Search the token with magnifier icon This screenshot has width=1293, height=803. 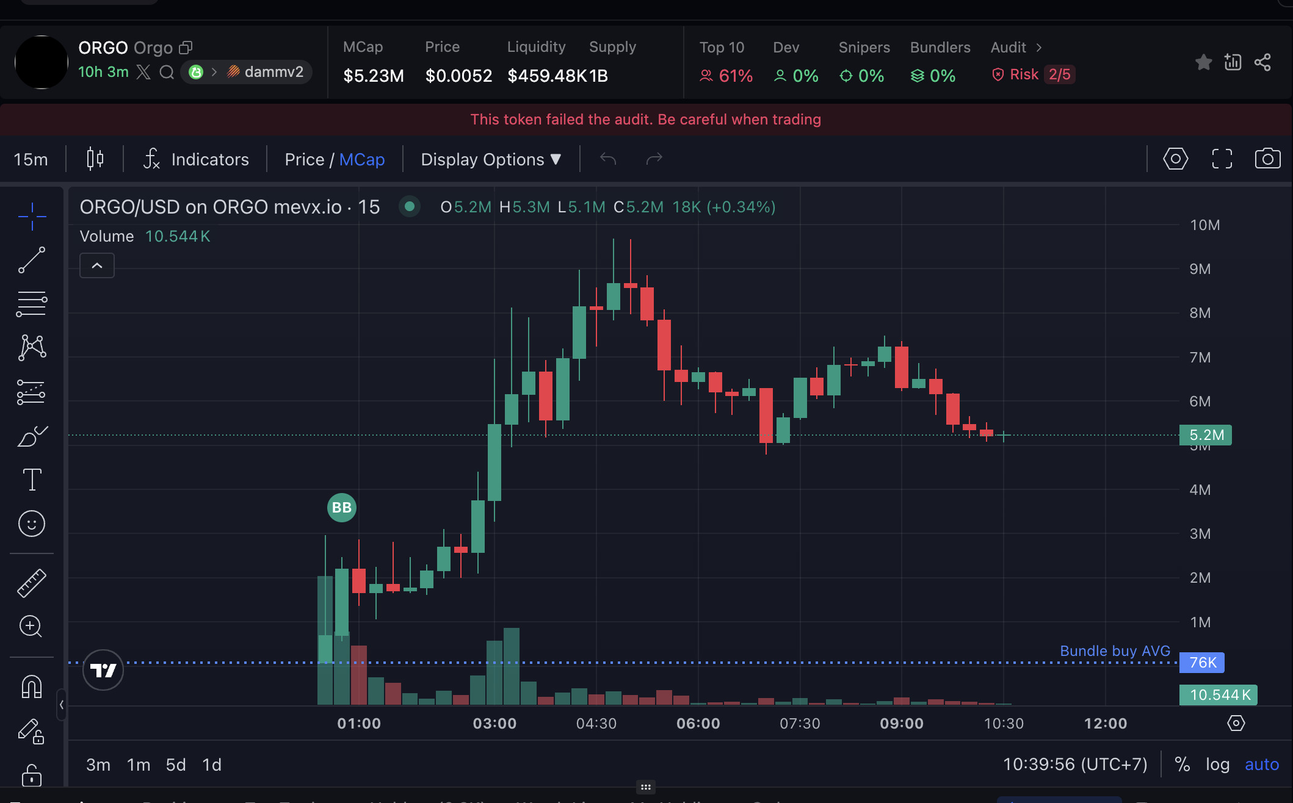[x=167, y=73]
